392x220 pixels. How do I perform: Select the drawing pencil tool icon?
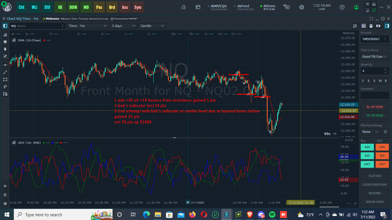click(x=5, y=56)
